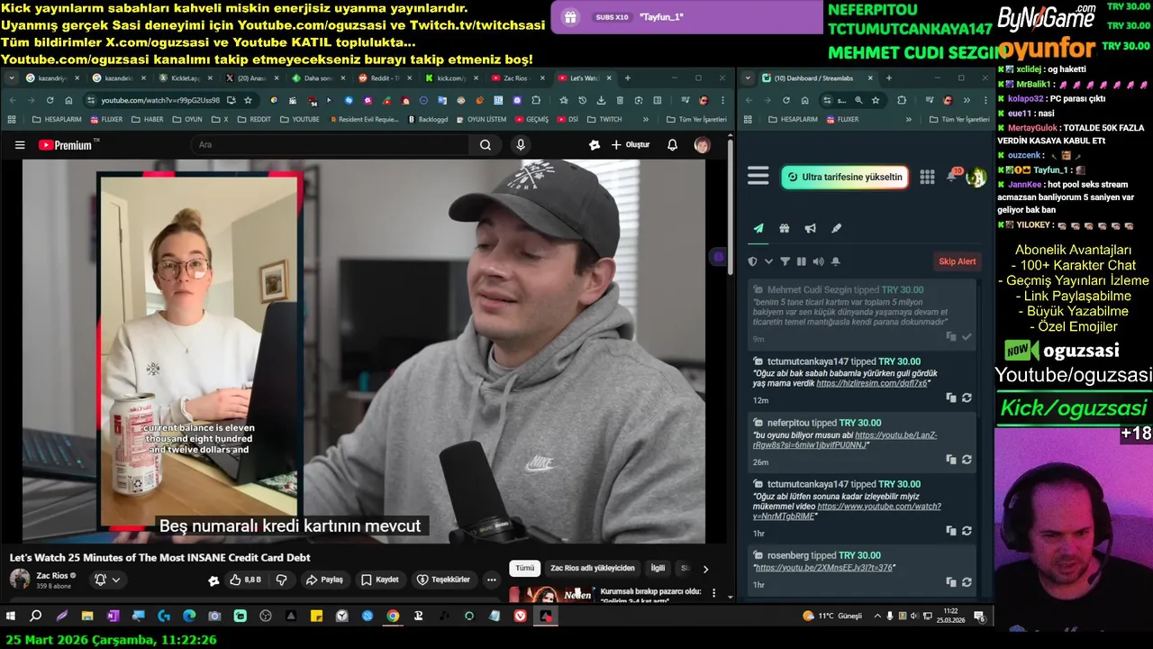Reload the YouTube page
The height and width of the screenshot is (649, 1153).
50,100
